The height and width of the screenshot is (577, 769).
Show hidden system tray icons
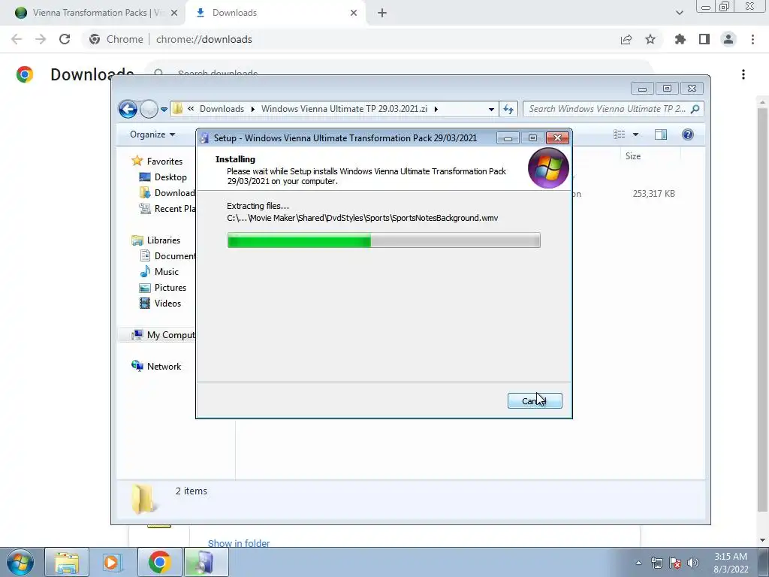[638, 563]
